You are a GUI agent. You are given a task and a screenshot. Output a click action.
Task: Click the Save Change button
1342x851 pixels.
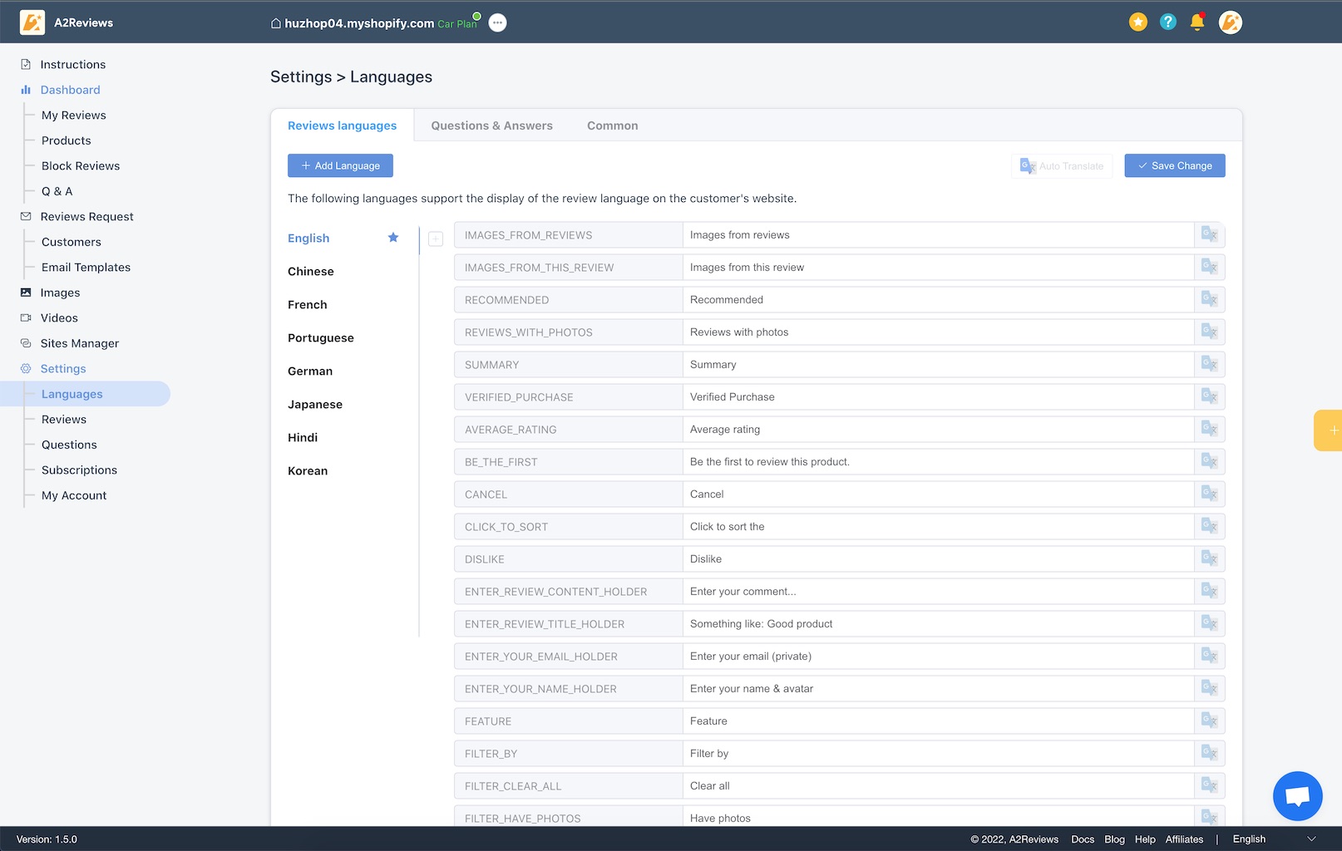click(1174, 165)
